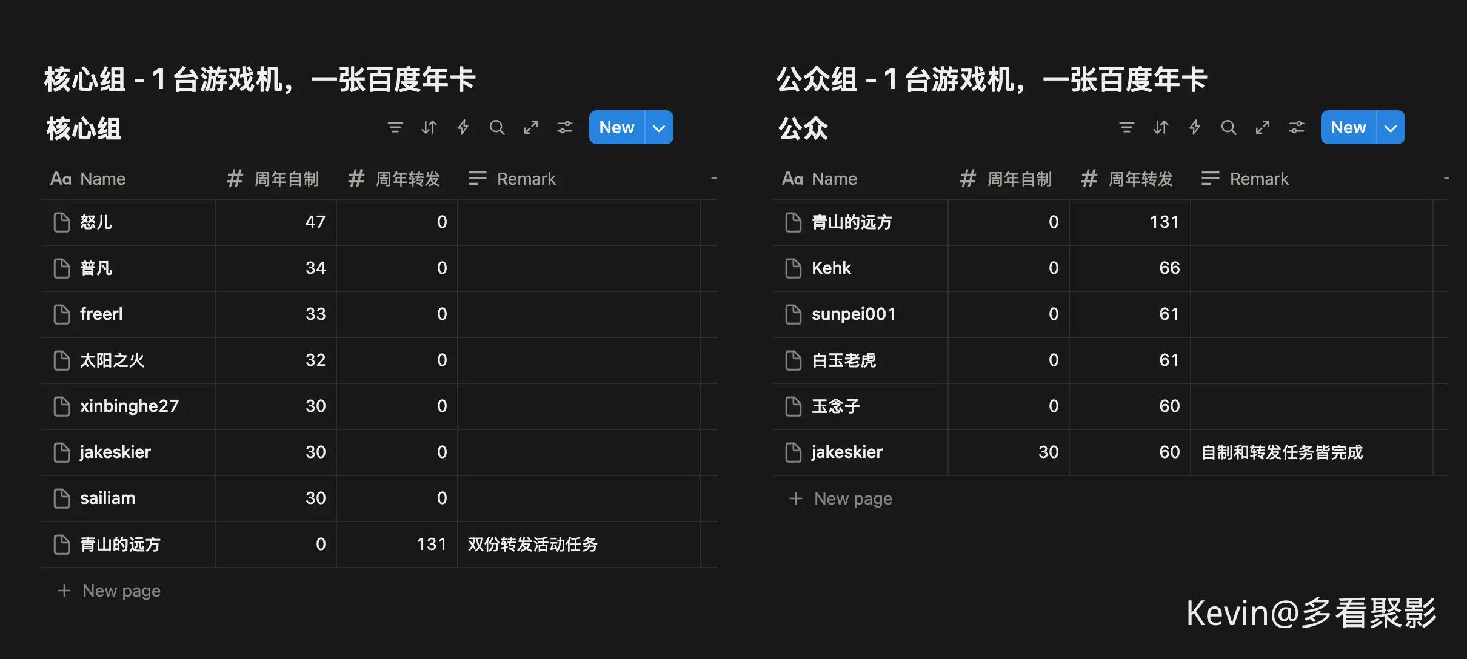Expand dropdown arrow next to 公众 New button
The height and width of the screenshot is (659, 1467).
(1391, 128)
